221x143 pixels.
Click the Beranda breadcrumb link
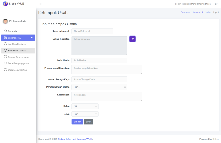pos(185,12)
